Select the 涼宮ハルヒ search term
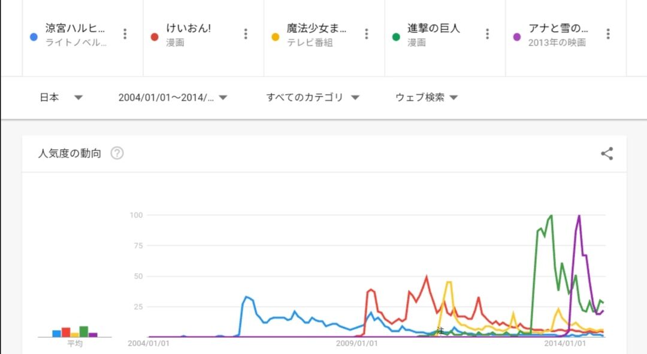Viewport: 647px width, 354px height. [75, 28]
